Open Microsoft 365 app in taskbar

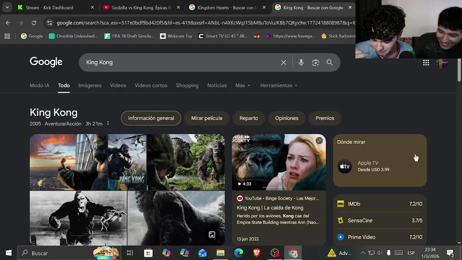(184, 253)
